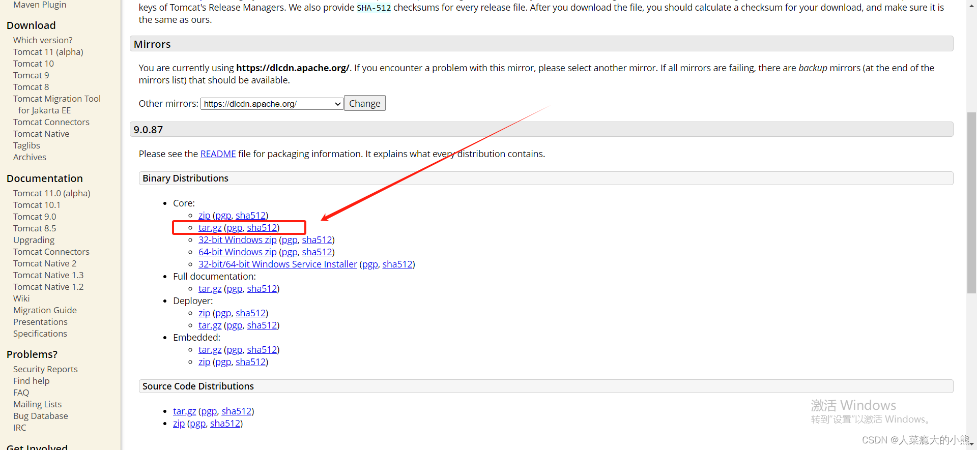
Task: Open pgp for Source Code zip
Action: click(x=197, y=424)
